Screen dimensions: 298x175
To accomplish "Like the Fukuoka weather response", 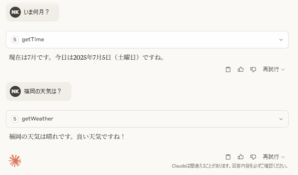I will pos(241,157).
